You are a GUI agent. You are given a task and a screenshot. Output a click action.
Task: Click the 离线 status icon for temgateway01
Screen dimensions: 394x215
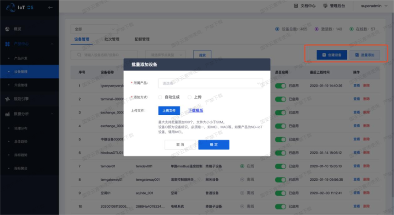coord(242,180)
